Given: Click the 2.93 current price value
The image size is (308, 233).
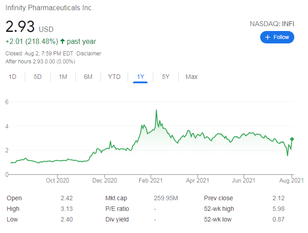Looking at the screenshot, I should pos(20,27).
